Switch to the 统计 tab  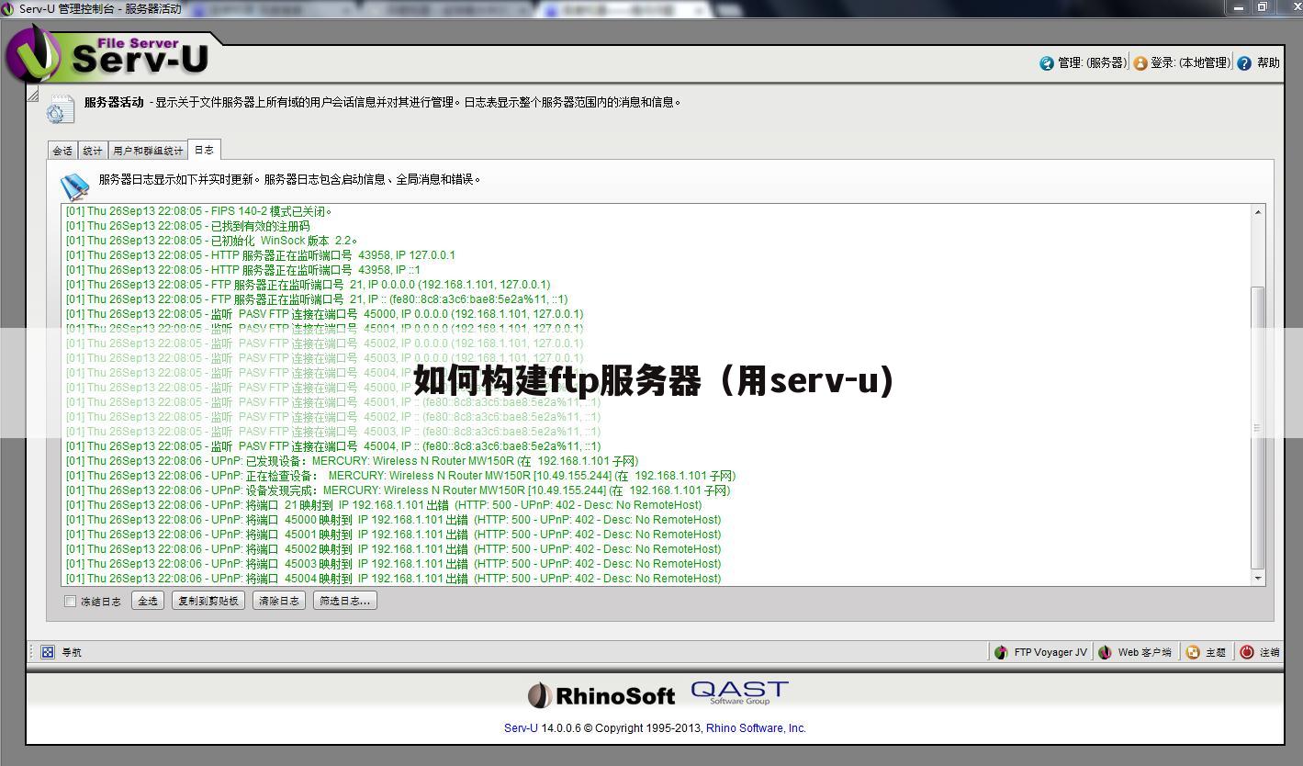click(93, 151)
